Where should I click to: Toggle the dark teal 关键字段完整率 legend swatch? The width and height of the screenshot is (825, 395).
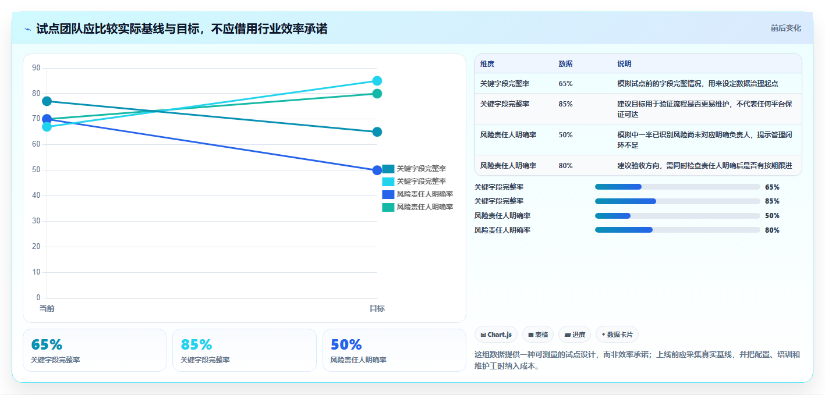(388, 169)
